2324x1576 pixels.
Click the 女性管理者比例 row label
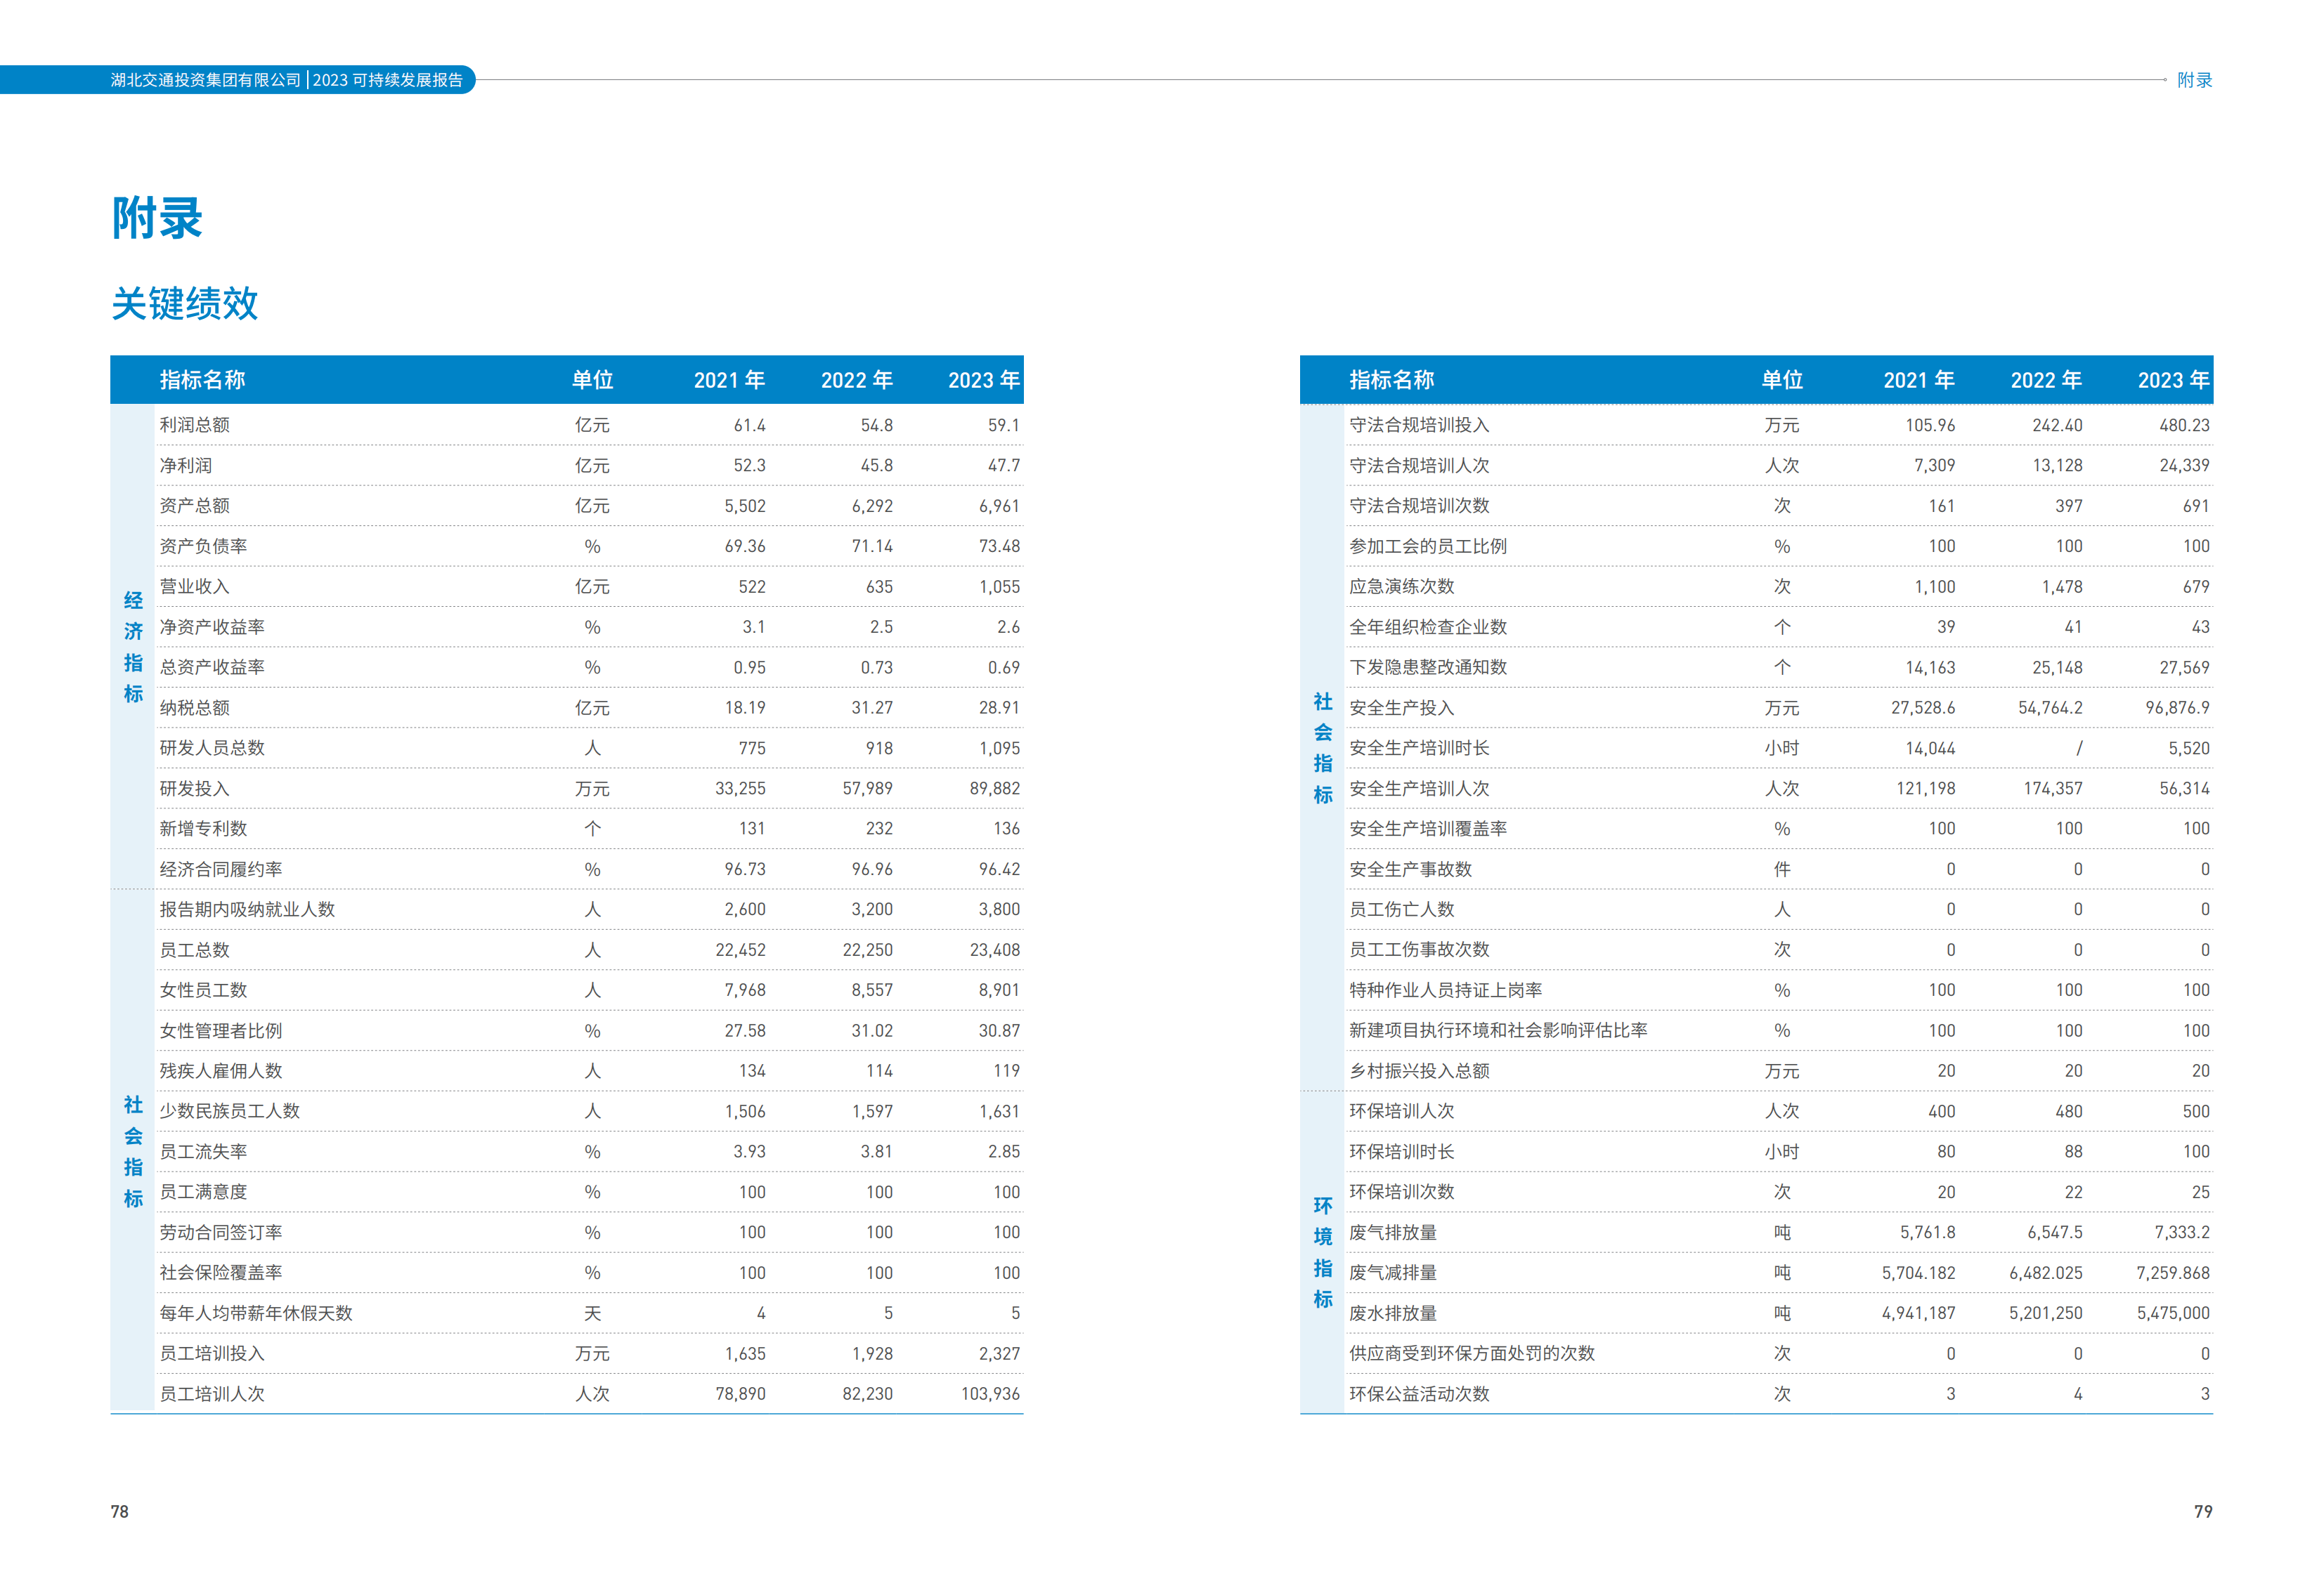(221, 1030)
